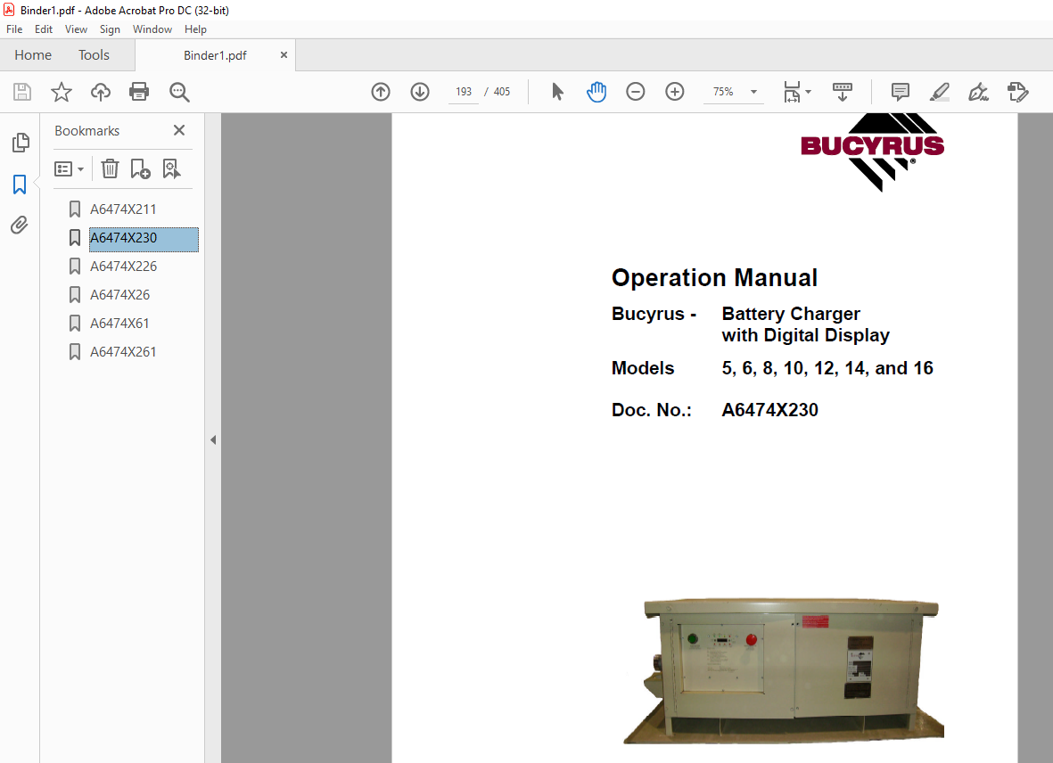
Task: Click the 75% zoom value field
Action: point(723,92)
